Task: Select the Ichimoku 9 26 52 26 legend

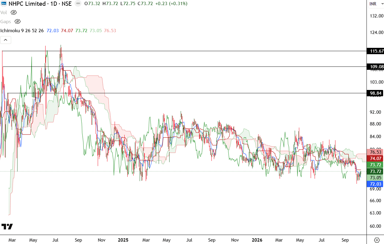Action: [22, 30]
